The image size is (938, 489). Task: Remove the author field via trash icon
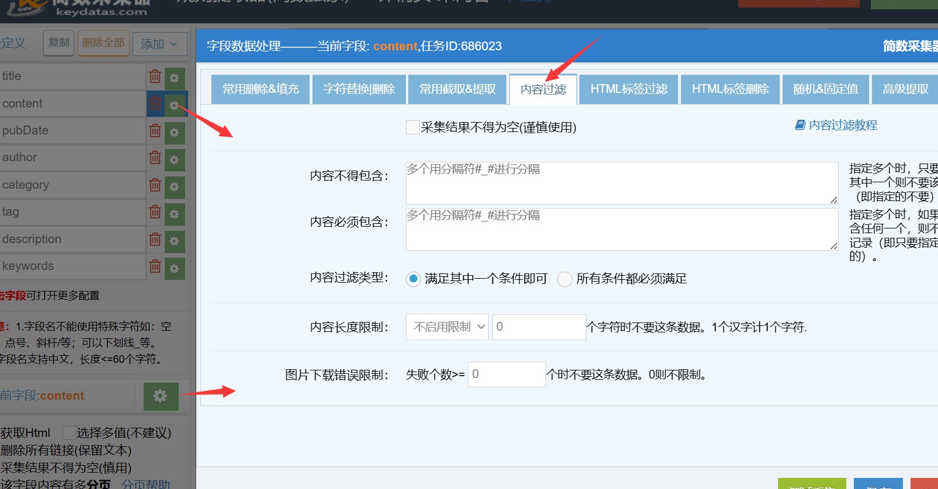click(155, 157)
